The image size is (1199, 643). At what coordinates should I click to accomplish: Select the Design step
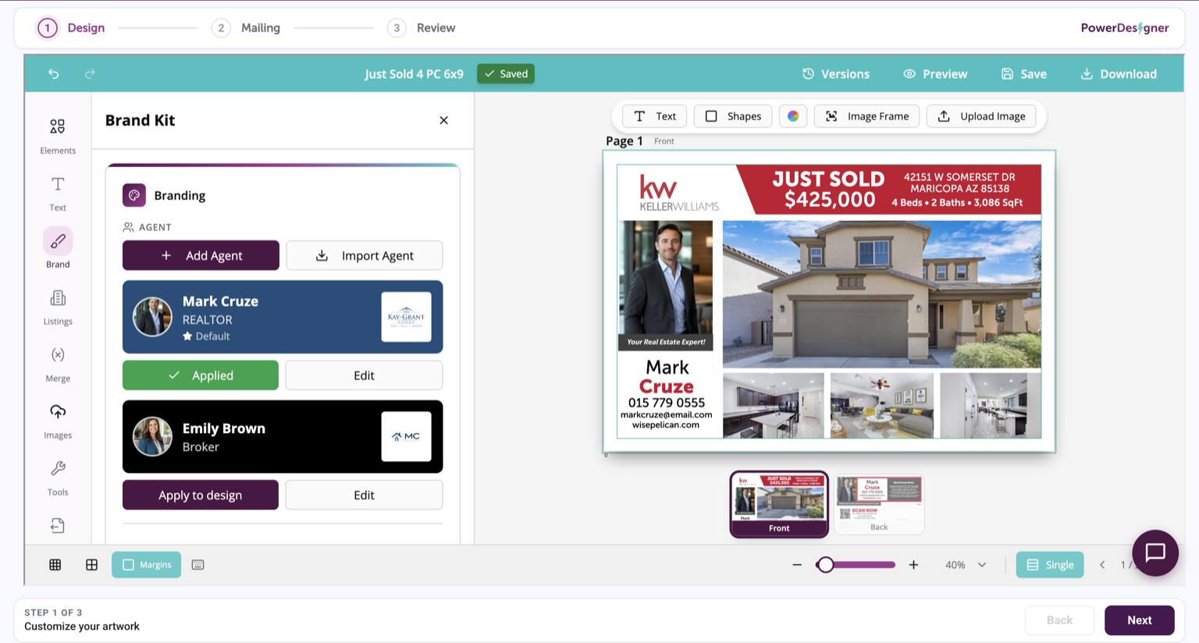(x=71, y=28)
